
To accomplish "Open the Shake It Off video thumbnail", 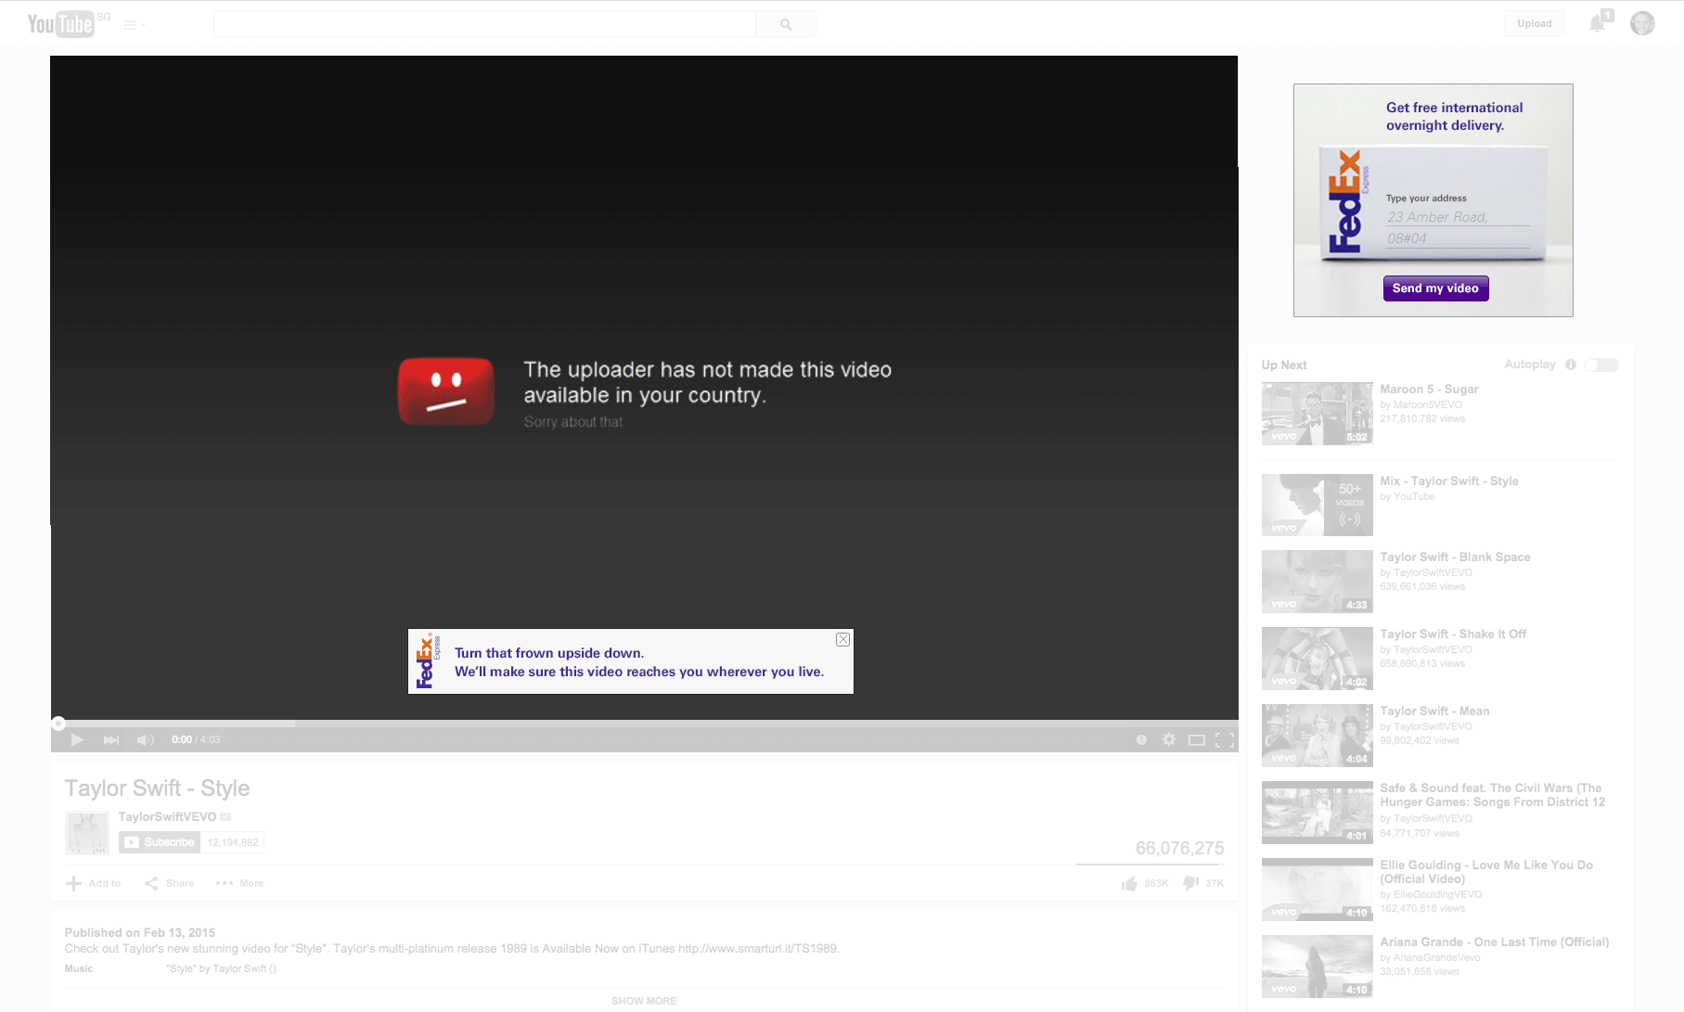I will point(1317,659).
